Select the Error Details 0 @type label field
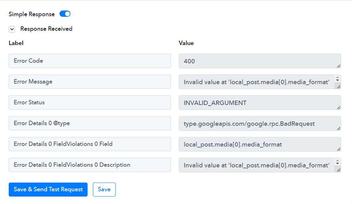 (90, 123)
